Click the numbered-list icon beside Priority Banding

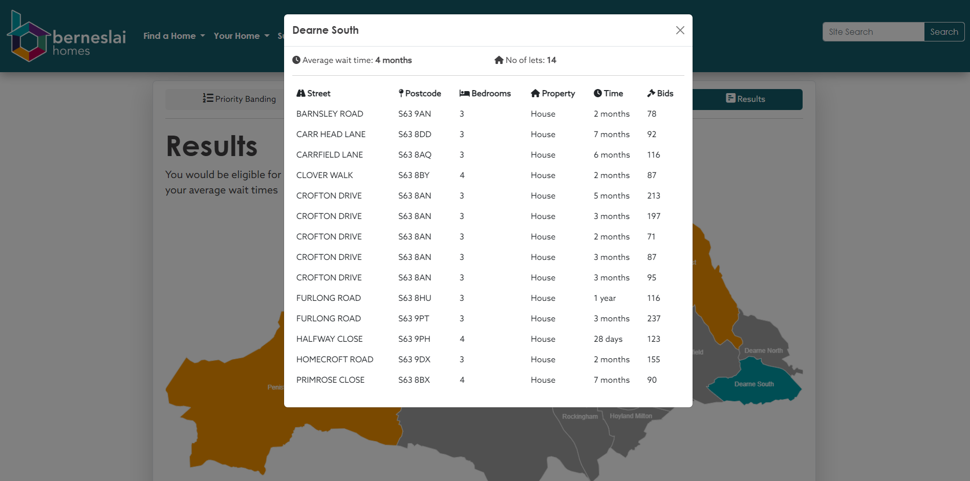207,98
